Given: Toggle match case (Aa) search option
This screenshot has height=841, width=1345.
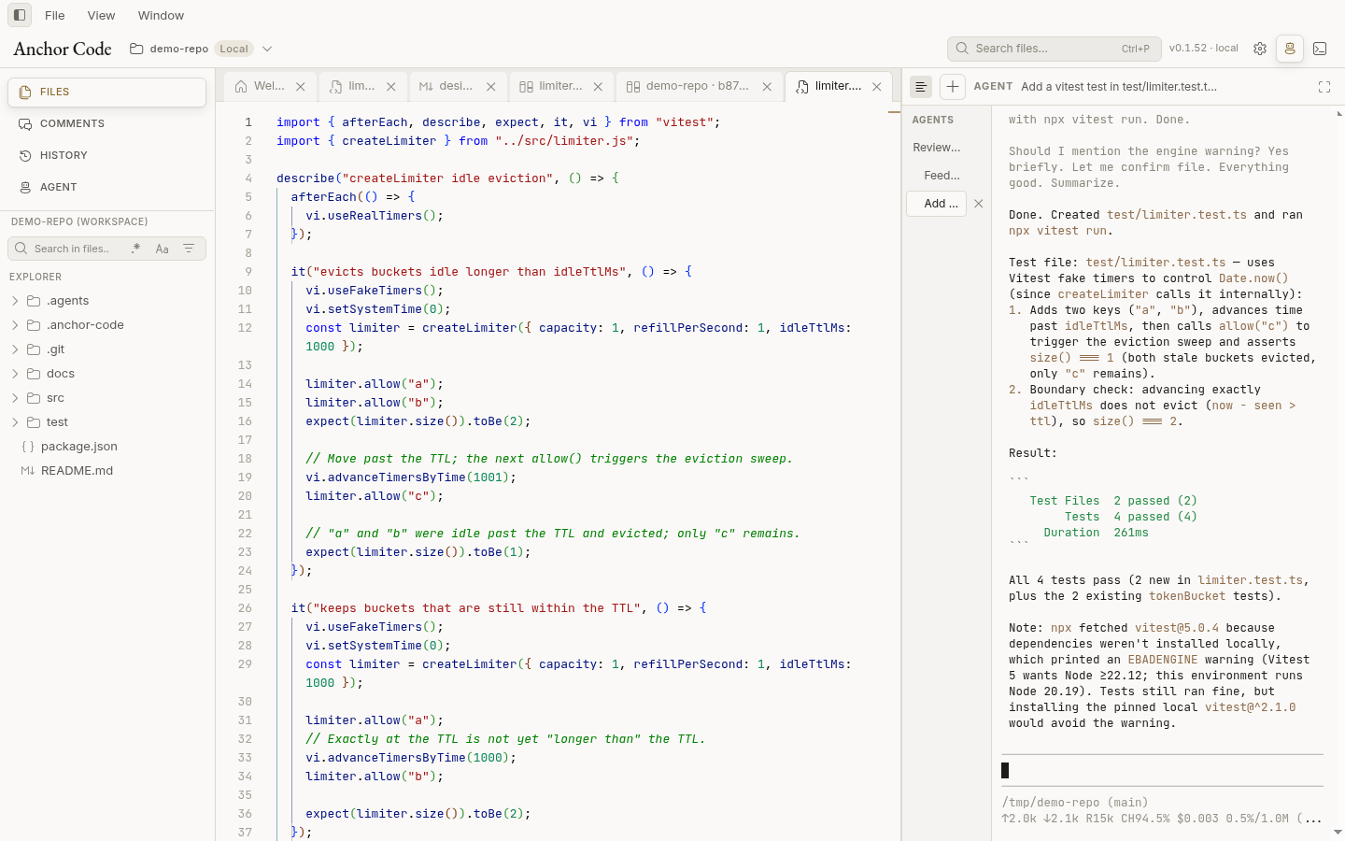Looking at the screenshot, I should tap(163, 249).
